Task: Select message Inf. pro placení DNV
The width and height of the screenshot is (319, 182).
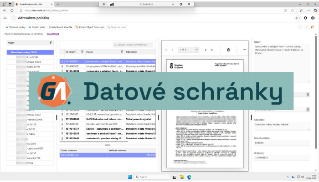Action: click(108, 66)
